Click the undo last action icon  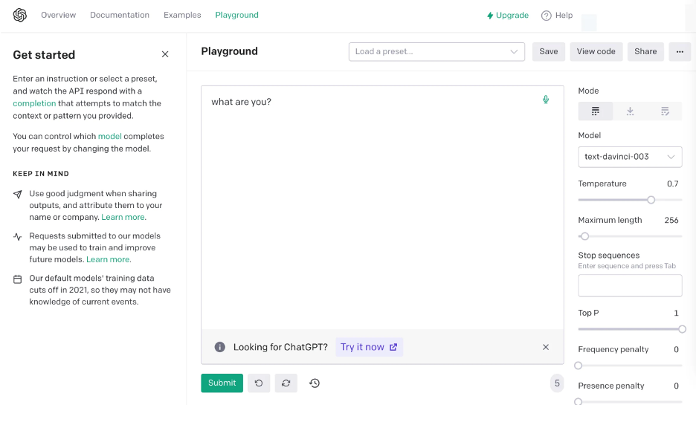pyautogui.click(x=259, y=383)
